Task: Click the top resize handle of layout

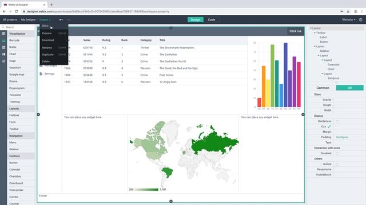Action: 171,28
